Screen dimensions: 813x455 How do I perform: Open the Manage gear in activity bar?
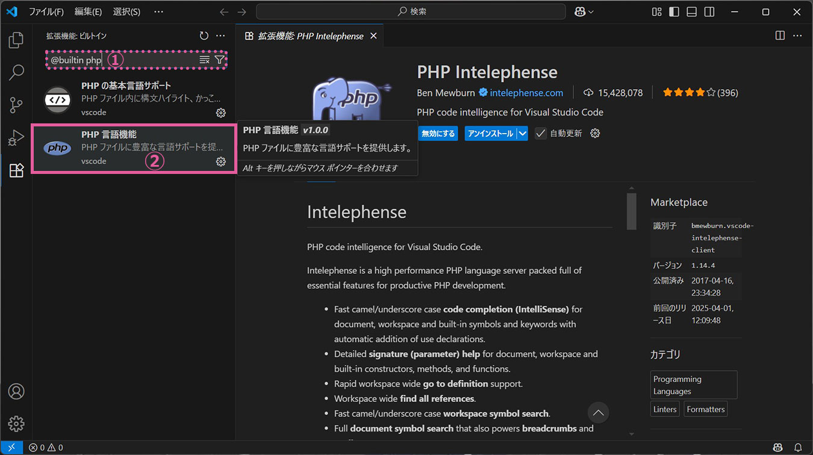pos(16,423)
